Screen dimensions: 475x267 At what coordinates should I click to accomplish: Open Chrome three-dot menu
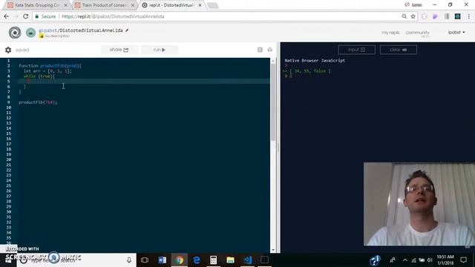point(469,16)
